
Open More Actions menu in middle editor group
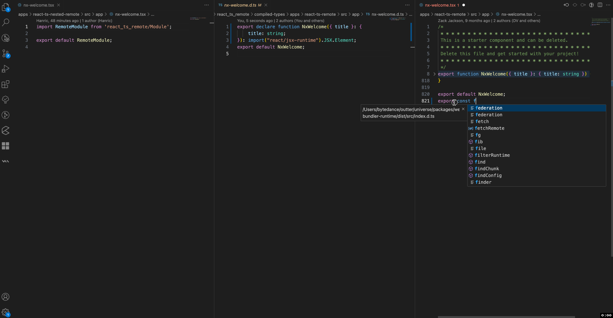(x=407, y=5)
